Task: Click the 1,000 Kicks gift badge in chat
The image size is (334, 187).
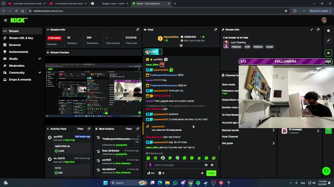Action: tap(153, 52)
